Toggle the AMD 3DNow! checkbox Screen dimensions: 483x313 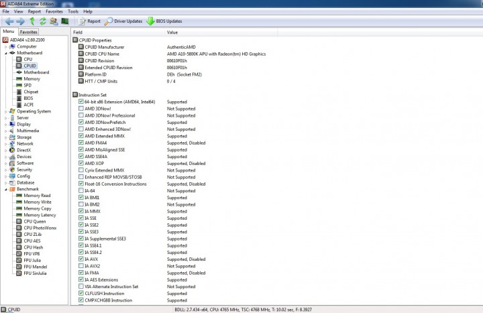pyautogui.click(x=81, y=109)
